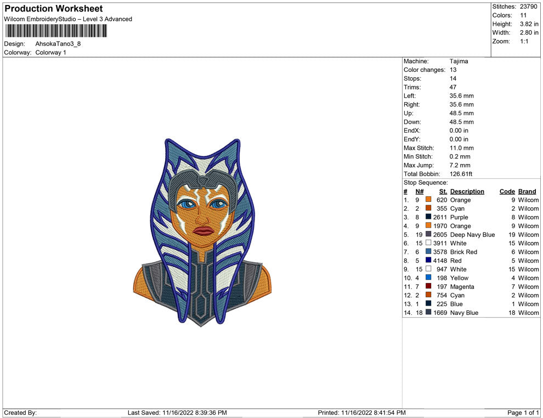Click the Stitches value 23790
Viewport: 543px width, 418px height.
coord(528,7)
